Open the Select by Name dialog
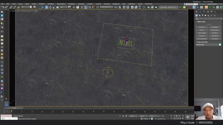The height and width of the screenshot is (125, 223). tap(34, 7)
